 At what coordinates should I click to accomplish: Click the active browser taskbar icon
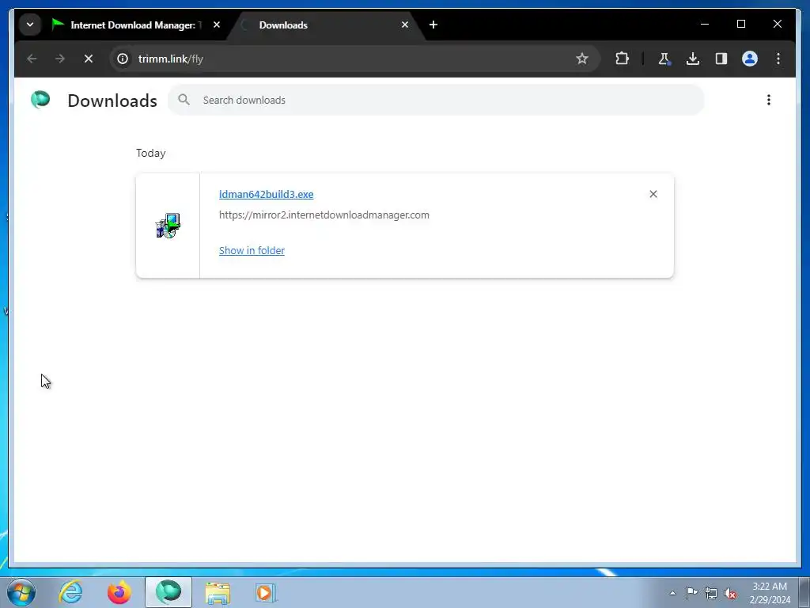pyautogui.click(x=168, y=592)
